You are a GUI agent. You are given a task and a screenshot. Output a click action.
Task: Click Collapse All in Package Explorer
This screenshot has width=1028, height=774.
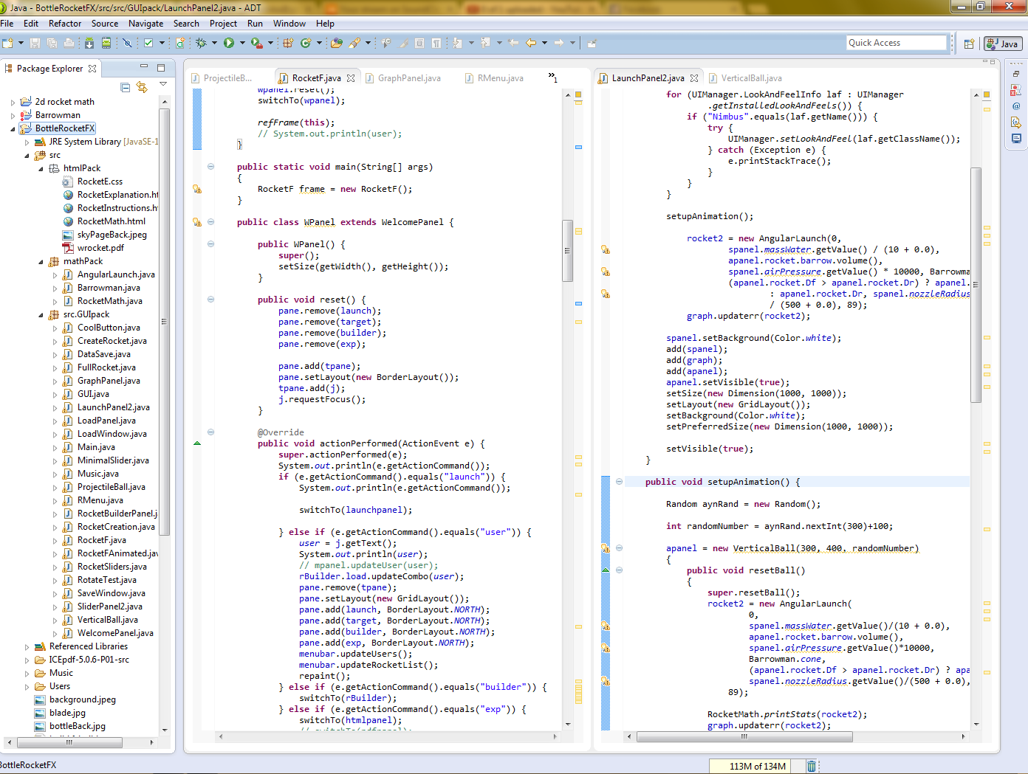coord(126,87)
